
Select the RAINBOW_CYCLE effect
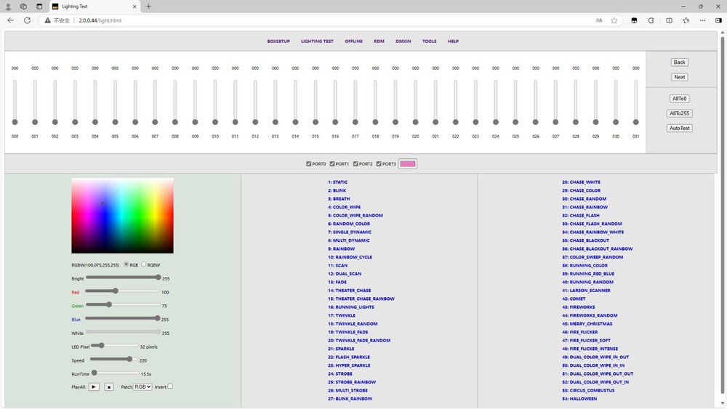point(350,257)
